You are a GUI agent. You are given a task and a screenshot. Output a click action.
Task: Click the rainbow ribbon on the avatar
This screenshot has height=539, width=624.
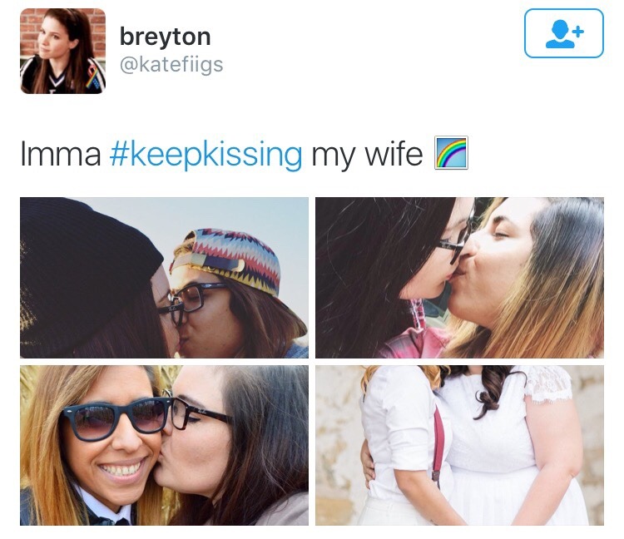(92, 77)
